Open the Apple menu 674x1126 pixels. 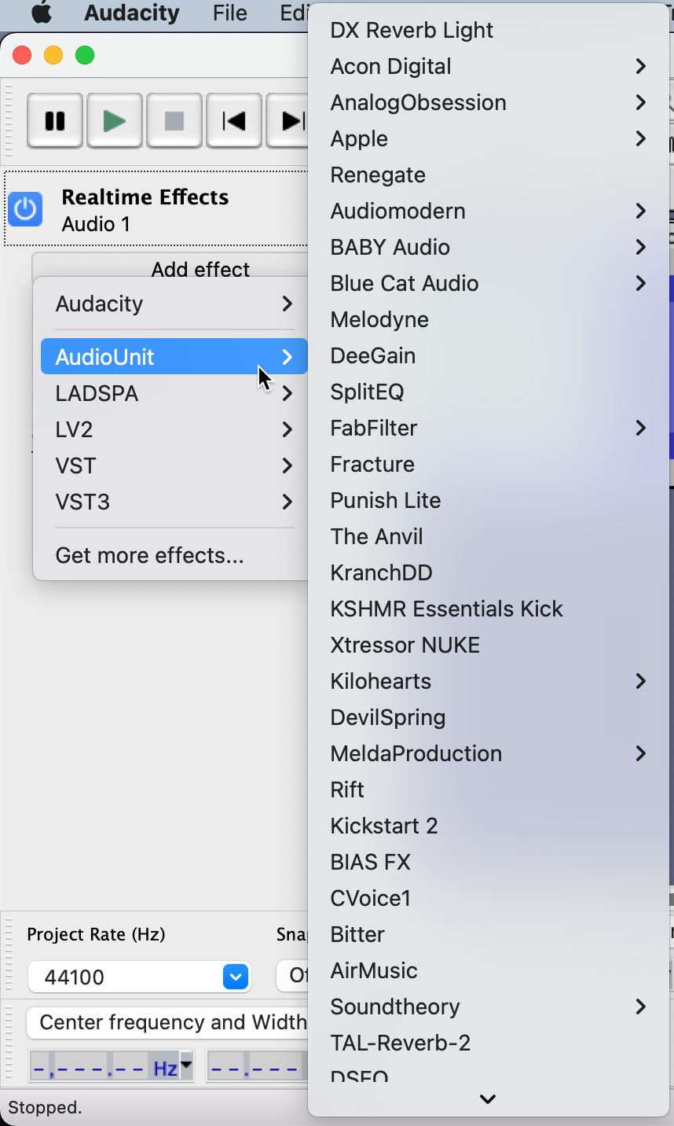[40, 13]
